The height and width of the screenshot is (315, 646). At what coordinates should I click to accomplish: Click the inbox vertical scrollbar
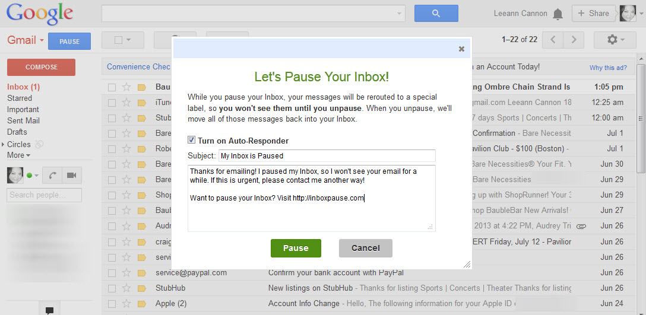(641, 119)
